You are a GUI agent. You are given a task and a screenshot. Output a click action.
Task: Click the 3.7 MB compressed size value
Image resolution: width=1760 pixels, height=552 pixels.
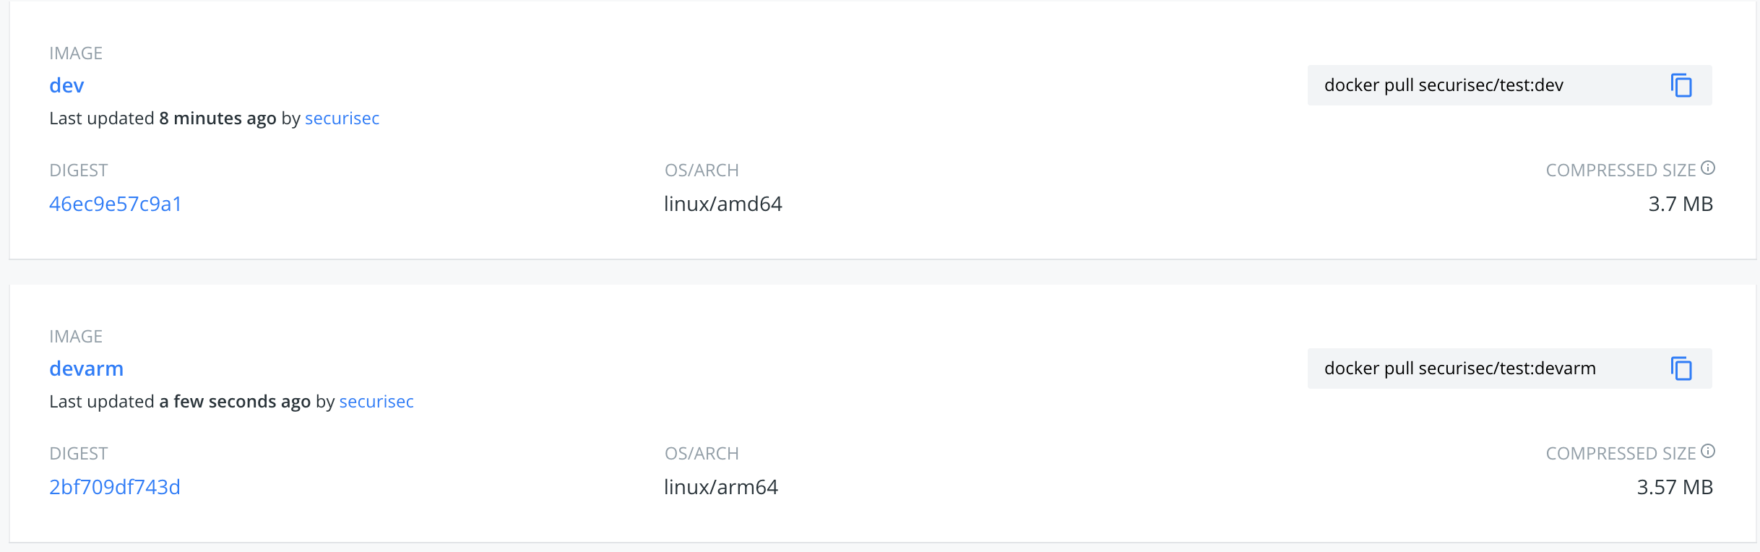[1680, 204]
